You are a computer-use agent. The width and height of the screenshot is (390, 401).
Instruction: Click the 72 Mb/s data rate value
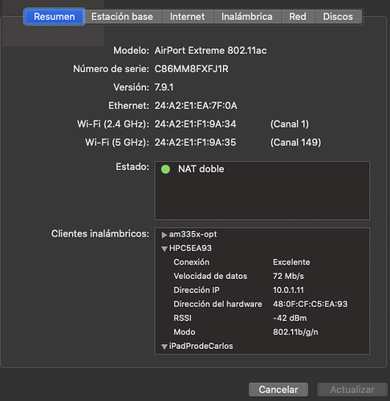click(x=288, y=276)
